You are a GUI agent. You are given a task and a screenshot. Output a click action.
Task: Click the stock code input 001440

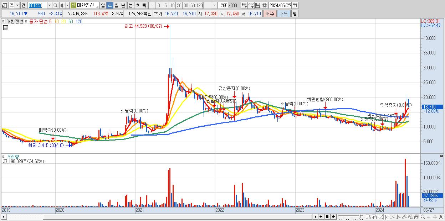(37, 5)
